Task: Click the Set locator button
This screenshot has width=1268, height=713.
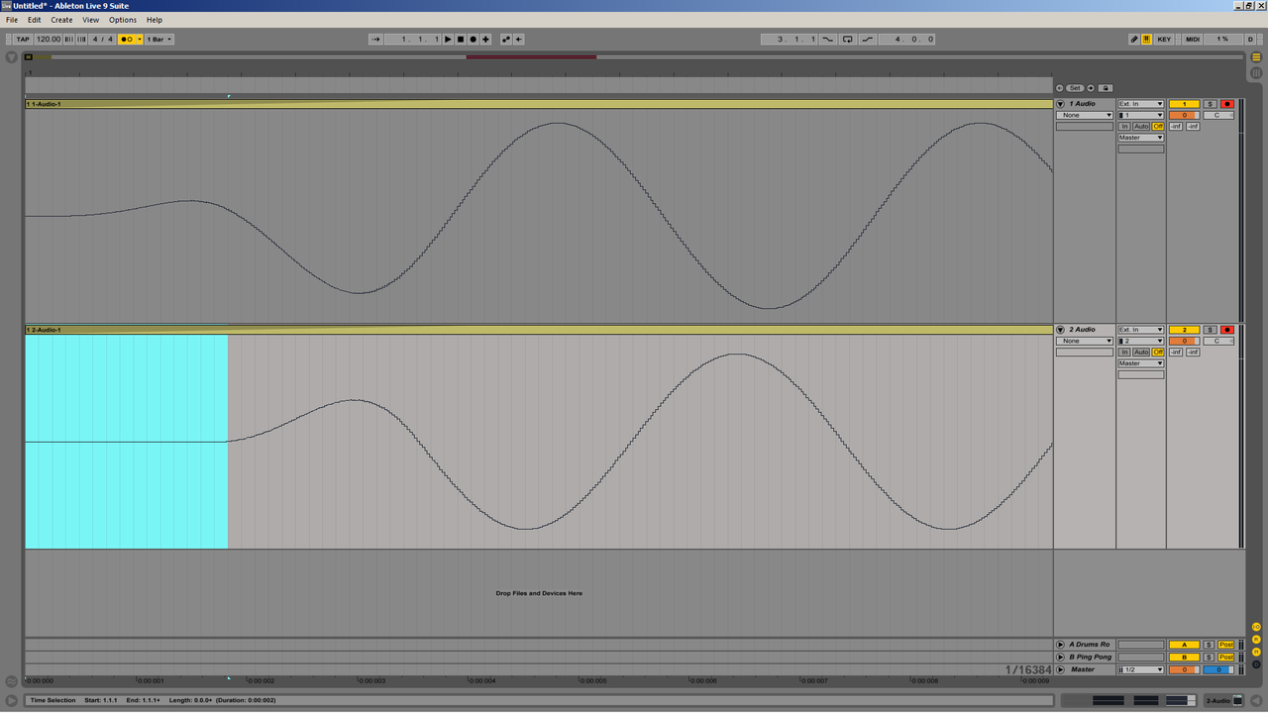Action: pyautogui.click(x=1075, y=88)
